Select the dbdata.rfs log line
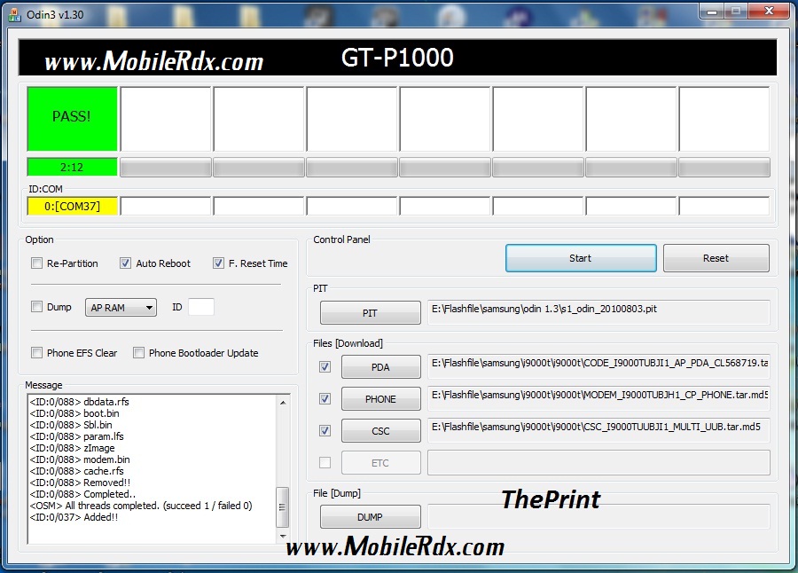This screenshot has width=798, height=573. coord(79,401)
